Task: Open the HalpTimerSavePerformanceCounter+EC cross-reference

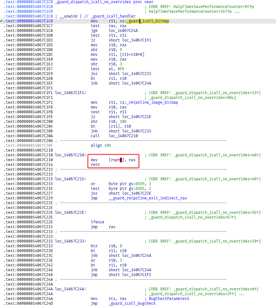Action: pos(214,7)
